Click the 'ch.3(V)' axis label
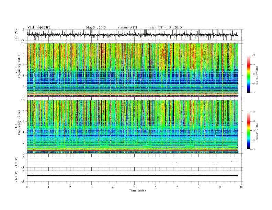Screen dimensions: 272x210 pos(16,162)
